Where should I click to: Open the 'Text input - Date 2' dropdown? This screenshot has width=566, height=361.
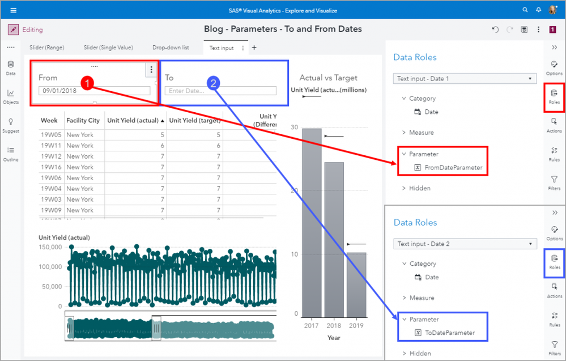(x=465, y=244)
